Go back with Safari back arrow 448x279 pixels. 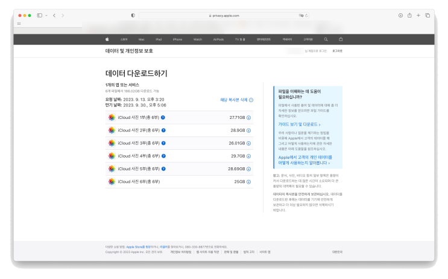pyautogui.click(x=54, y=16)
